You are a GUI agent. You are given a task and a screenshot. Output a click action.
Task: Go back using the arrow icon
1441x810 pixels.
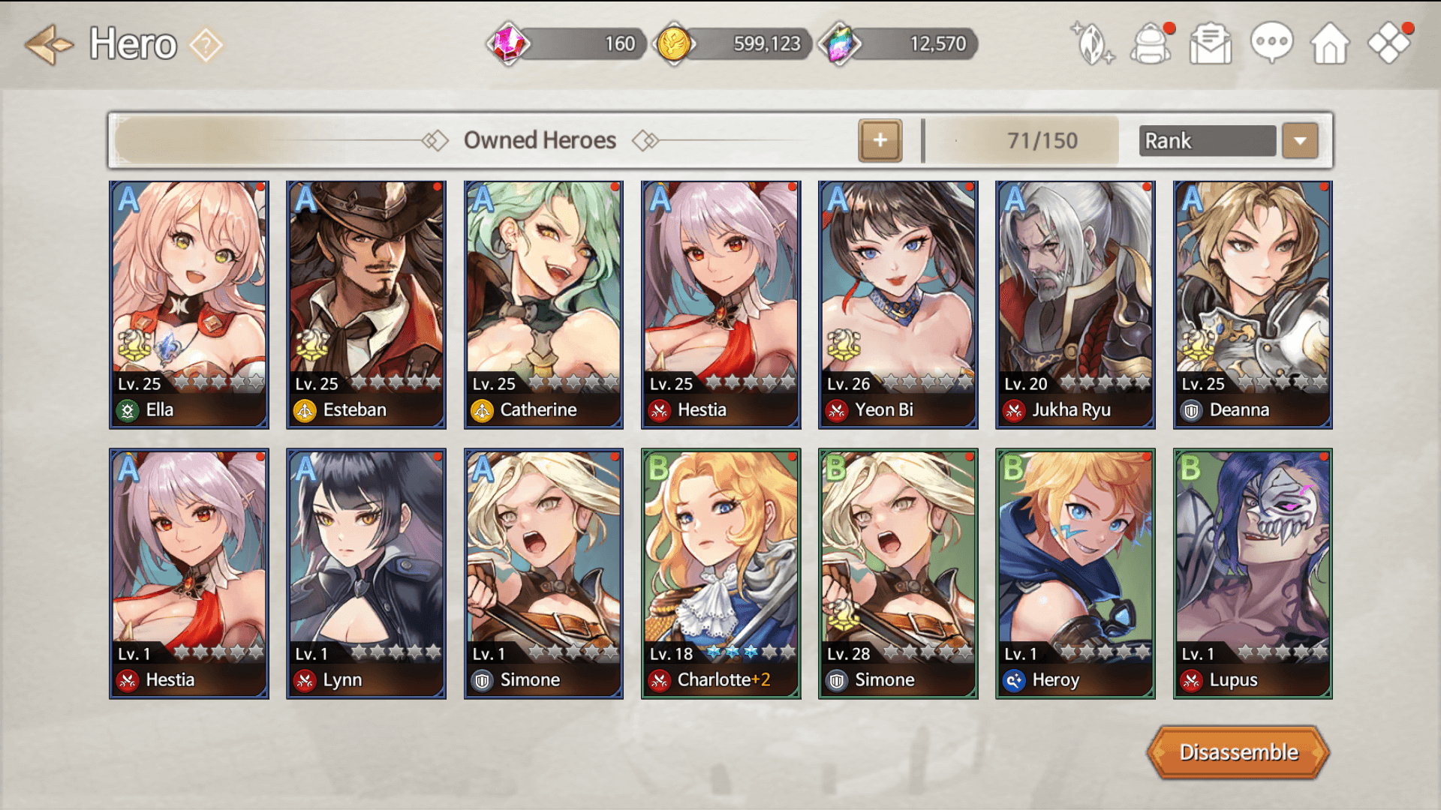coord(49,44)
